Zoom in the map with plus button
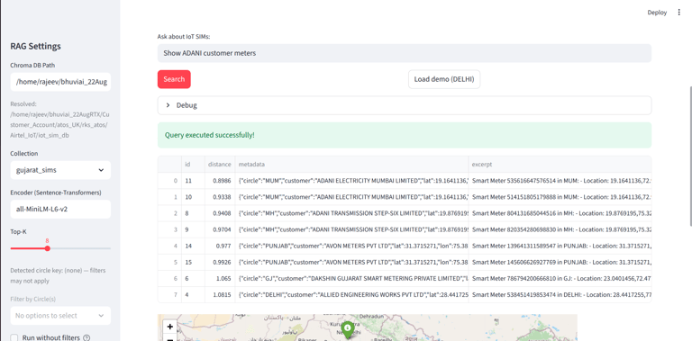The width and height of the screenshot is (692, 341). pyautogui.click(x=170, y=327)
